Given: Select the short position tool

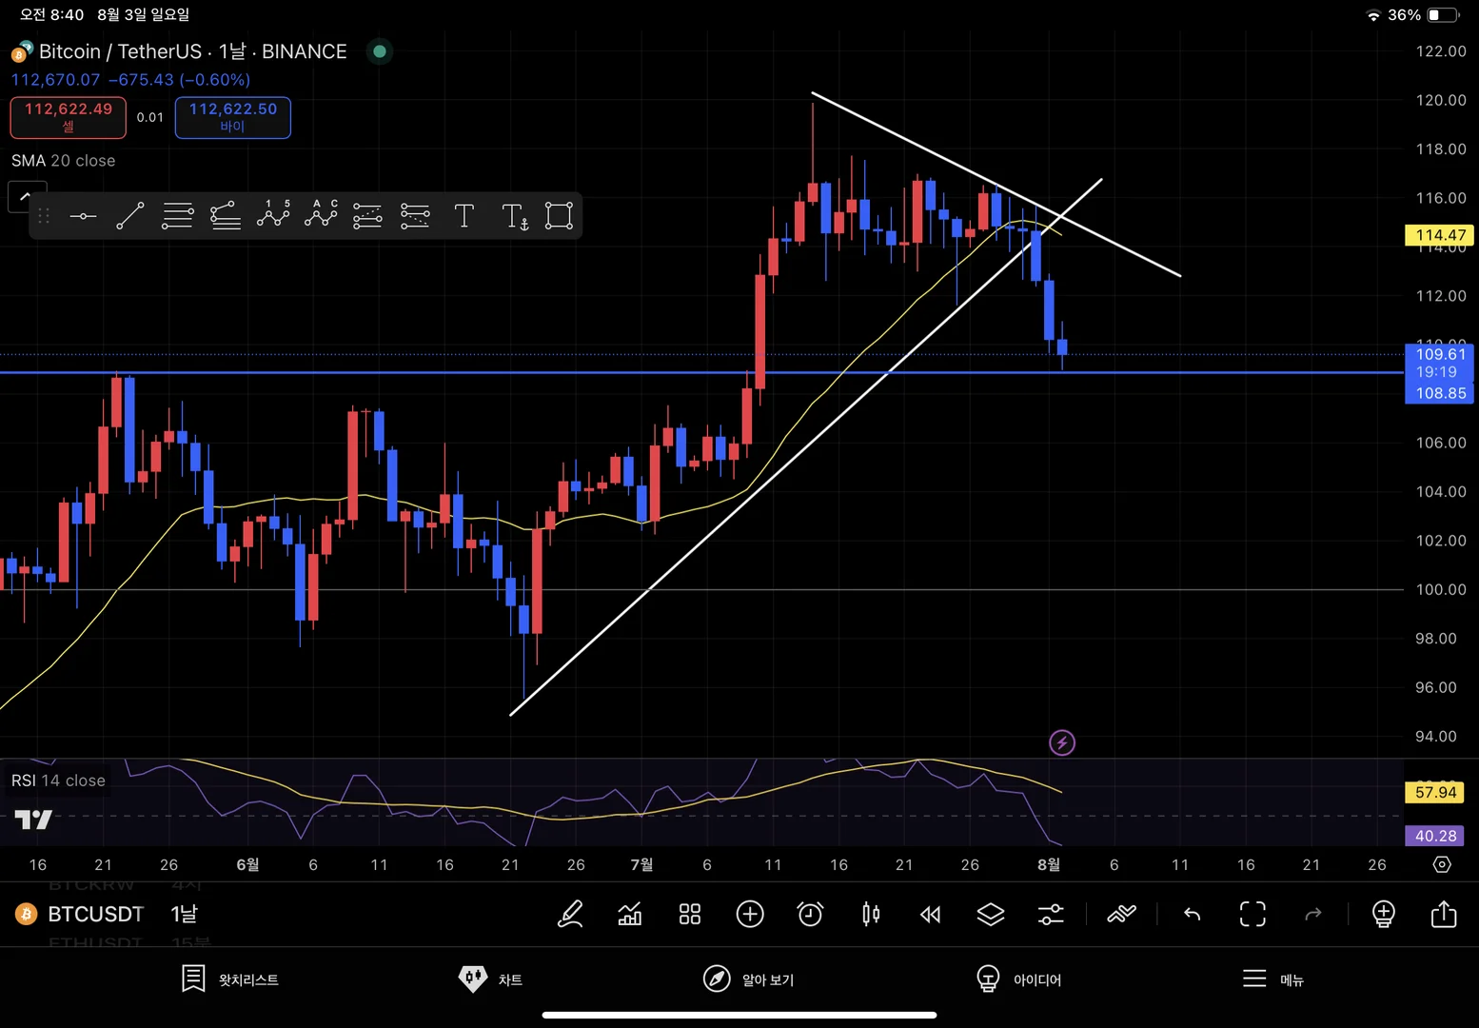Looking at the screenshot, I should 415,216.
